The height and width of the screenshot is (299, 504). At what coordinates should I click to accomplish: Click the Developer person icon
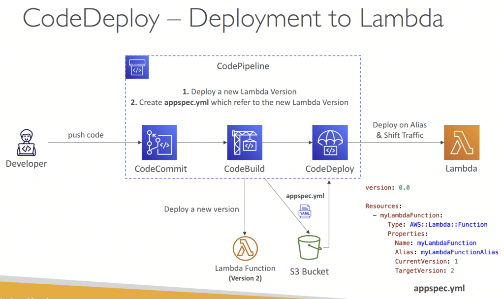(27, 143)
